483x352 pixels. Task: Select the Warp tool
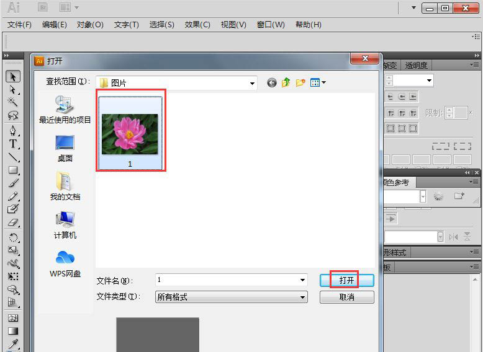click(13, 263)
